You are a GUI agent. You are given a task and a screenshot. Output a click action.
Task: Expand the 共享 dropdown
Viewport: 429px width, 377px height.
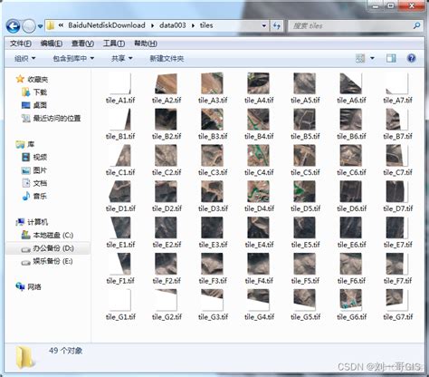tap(122, 58)
